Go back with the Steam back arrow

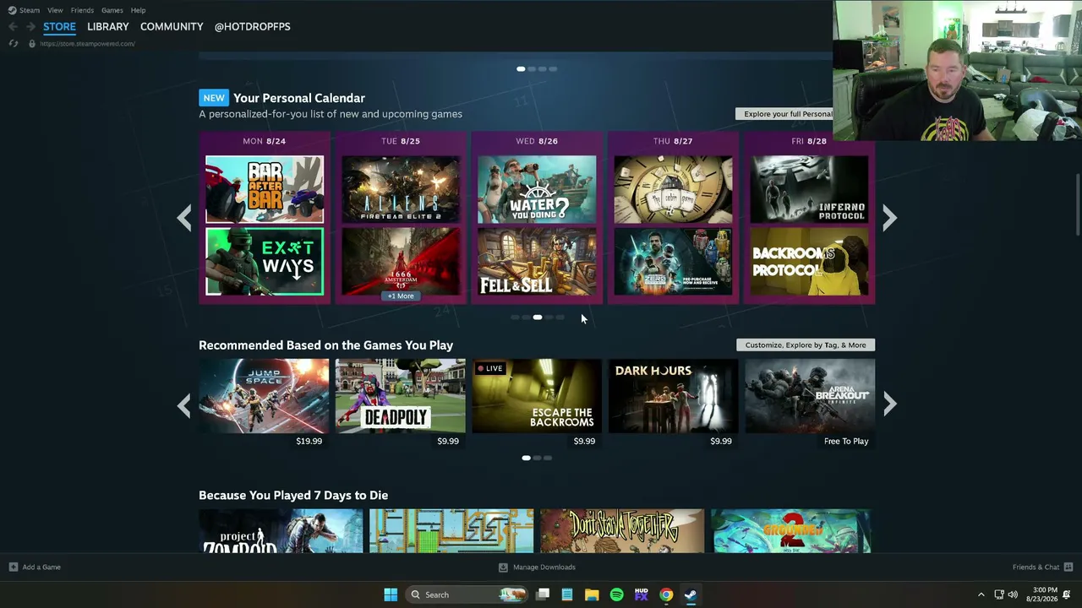[x=13, y=27]
